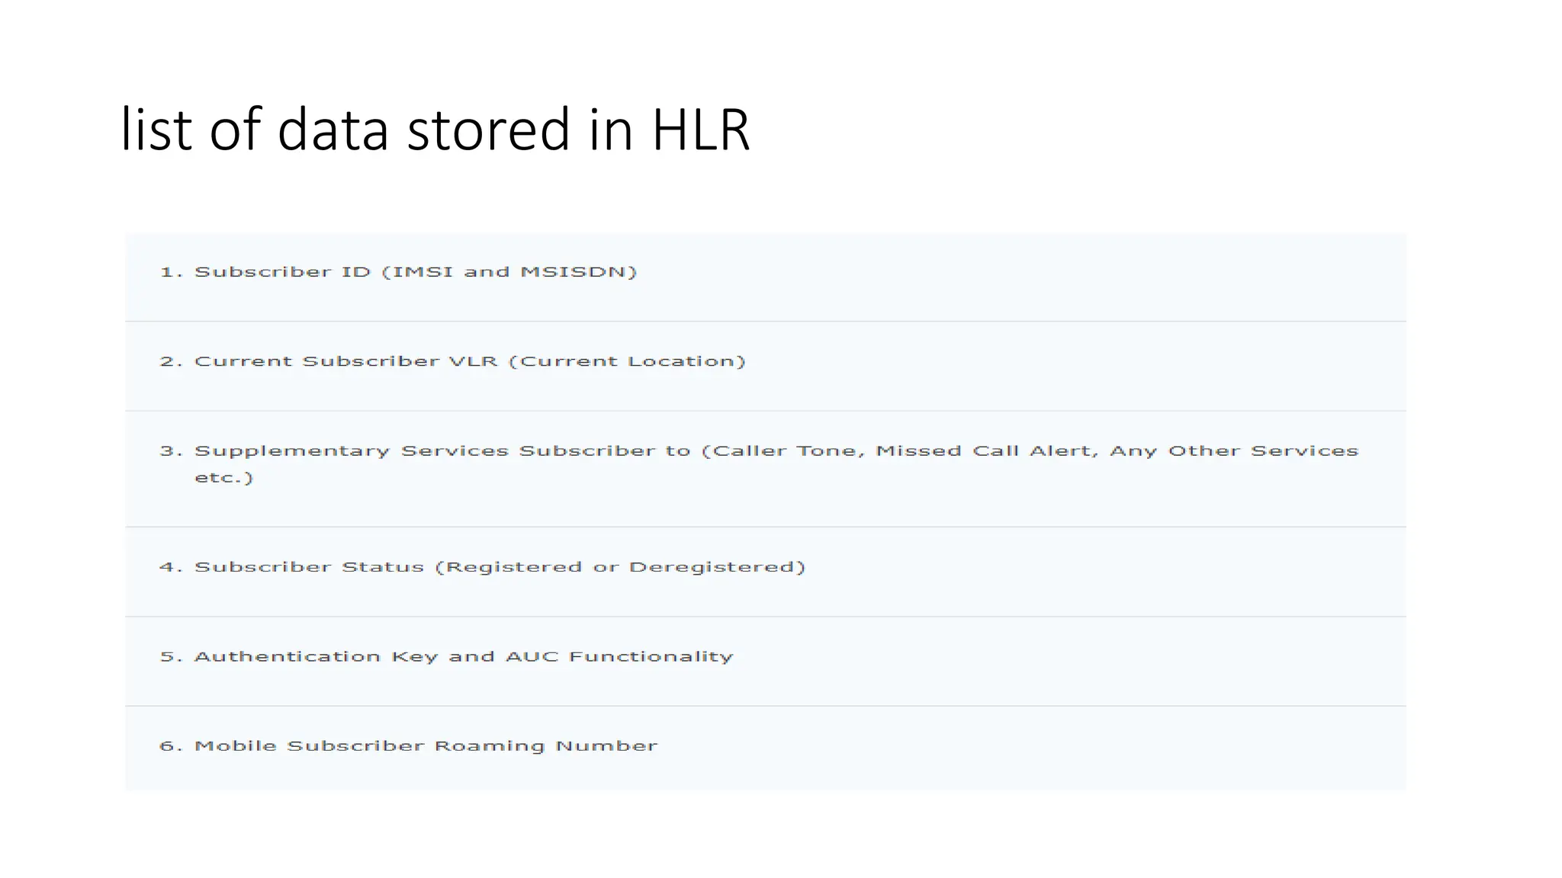
Task: Click the 'Supplementary Services Subscriber to' list item
Action: pyautogui.click(x=765, y=469)
